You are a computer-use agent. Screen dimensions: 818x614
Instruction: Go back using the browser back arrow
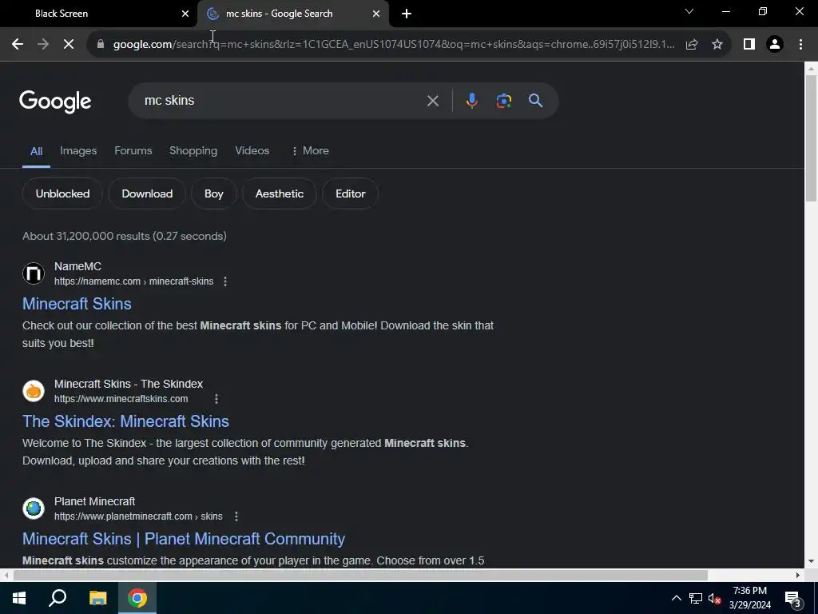point(18,45)
